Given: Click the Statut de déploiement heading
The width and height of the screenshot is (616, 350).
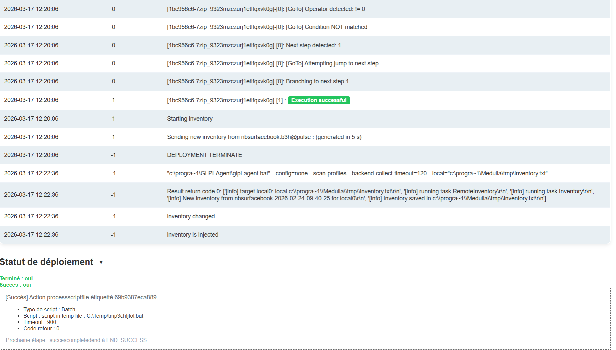Looking at the screenshot, I should (x=47, y=262).
